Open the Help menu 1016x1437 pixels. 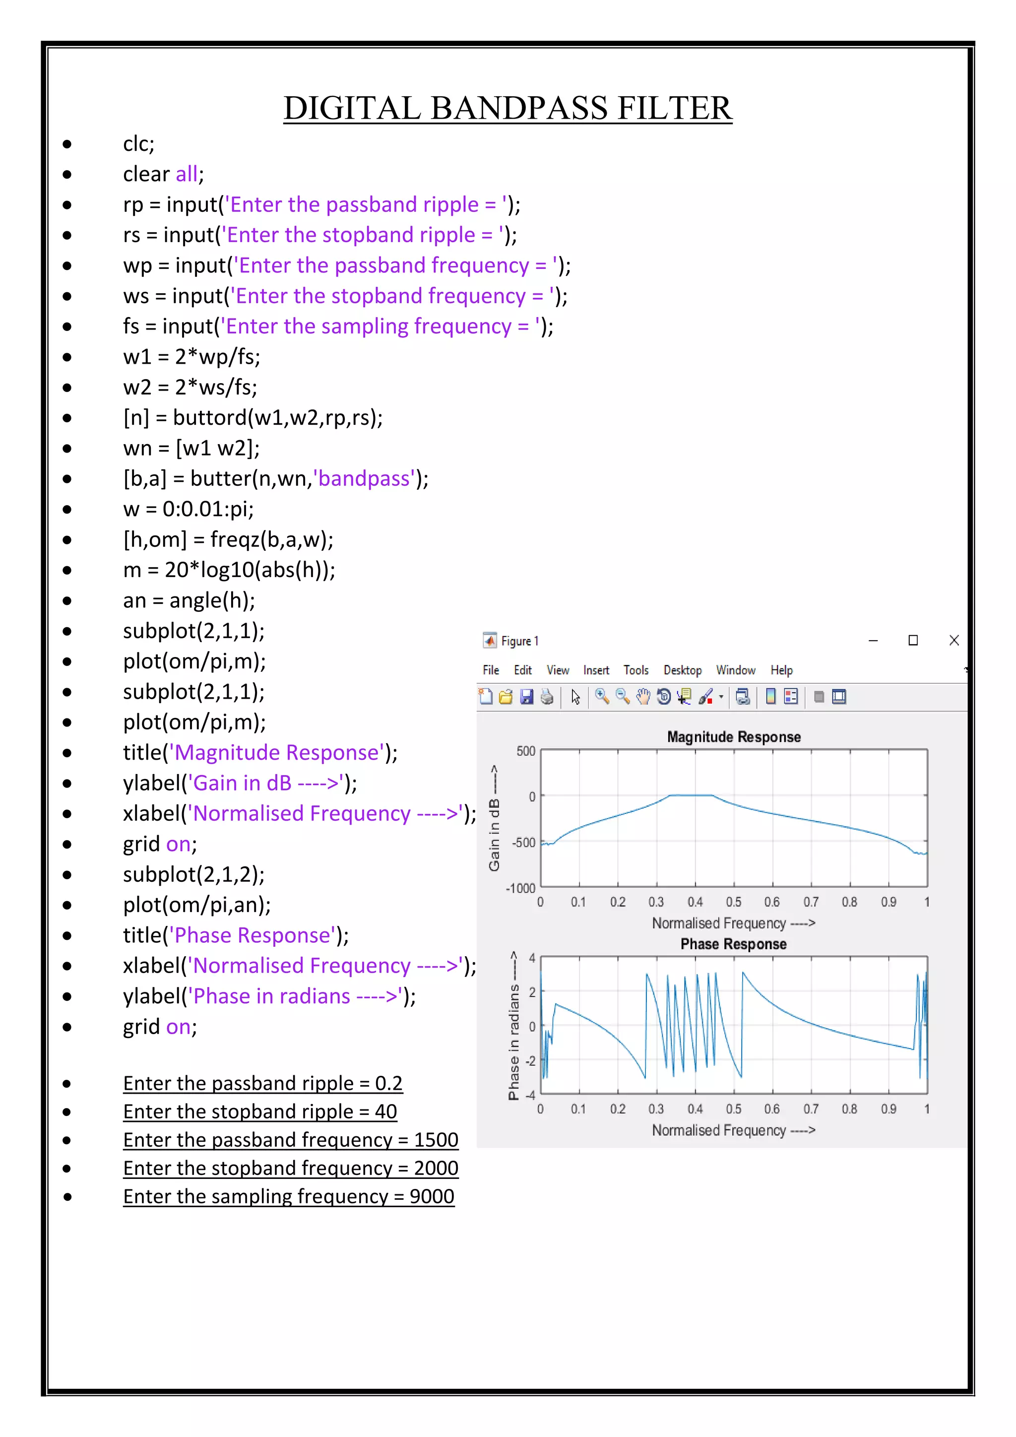tap(781, 670)
